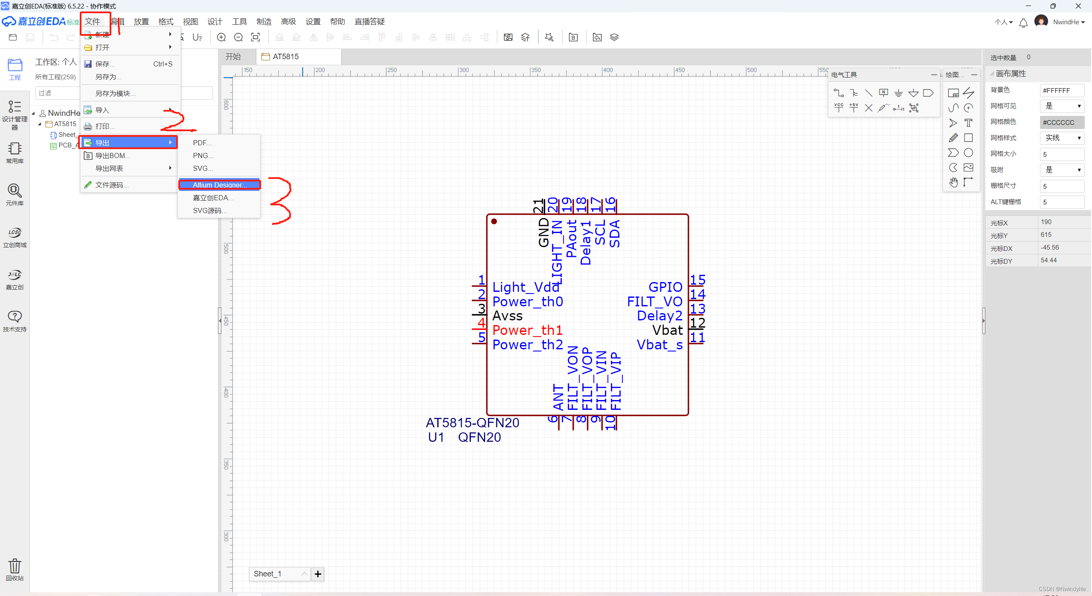Choose Altium Designer export option
1092x596 pixels.
219,185
